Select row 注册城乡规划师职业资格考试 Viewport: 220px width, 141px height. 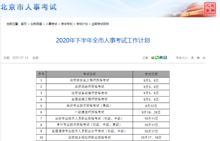(x=103, y=138)
